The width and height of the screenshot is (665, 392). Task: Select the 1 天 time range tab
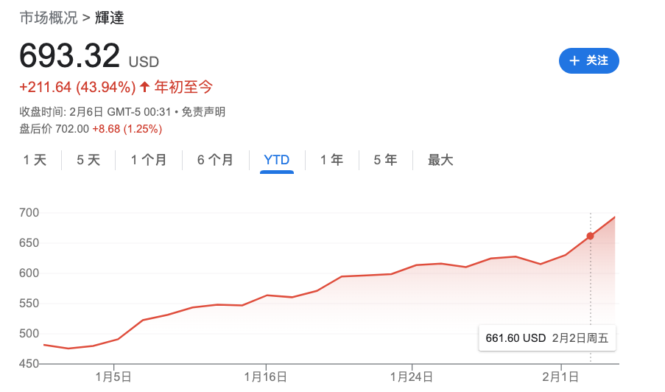[35, 160]
